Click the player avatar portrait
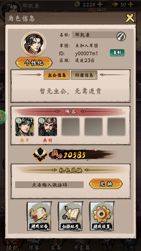The image size is (141, 251). (x=34, y=44)
